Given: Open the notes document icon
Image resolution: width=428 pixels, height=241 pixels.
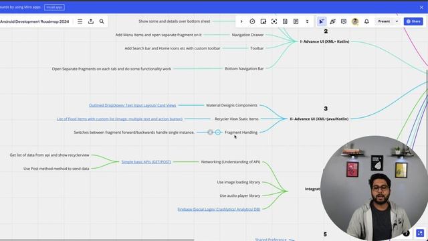Looking at the screenshot, I should (296, 21).
